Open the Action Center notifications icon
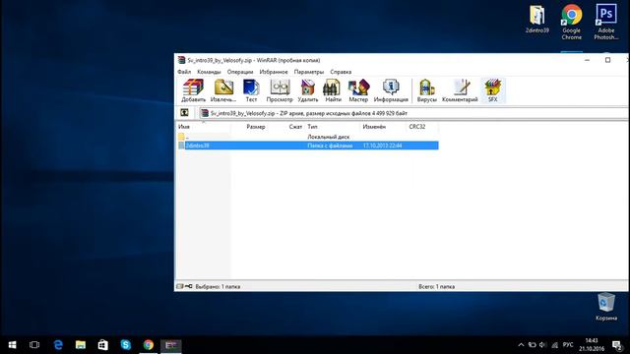The height and width of the screenshot is (354, 630). click(x=617, y=345)
